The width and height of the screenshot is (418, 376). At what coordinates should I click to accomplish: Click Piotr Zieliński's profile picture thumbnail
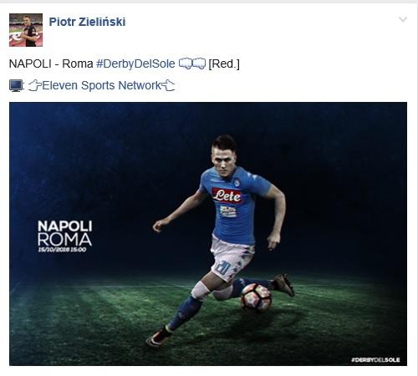[26, 30]
